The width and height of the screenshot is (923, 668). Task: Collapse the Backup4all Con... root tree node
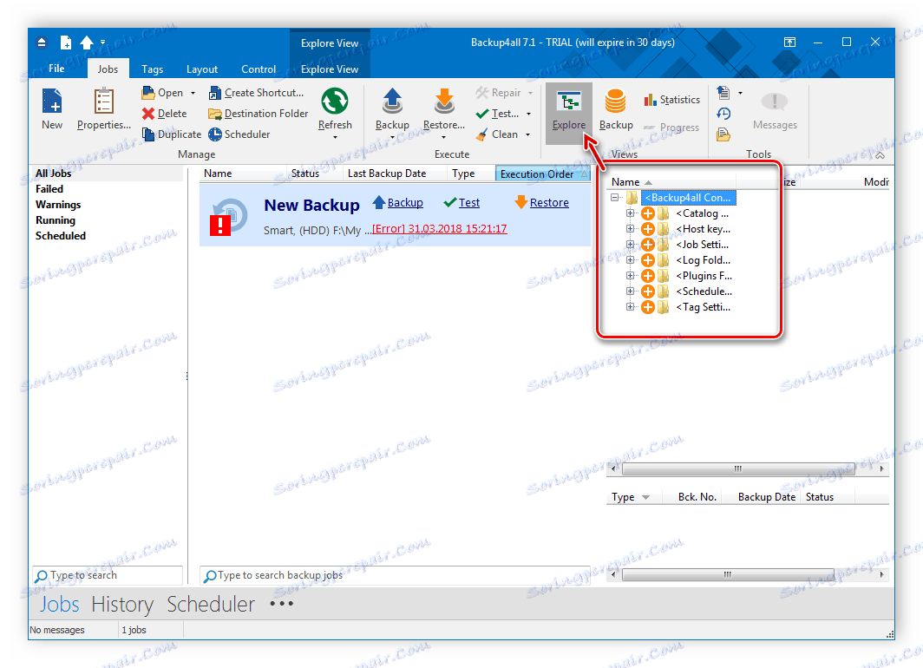click(614, 198)
